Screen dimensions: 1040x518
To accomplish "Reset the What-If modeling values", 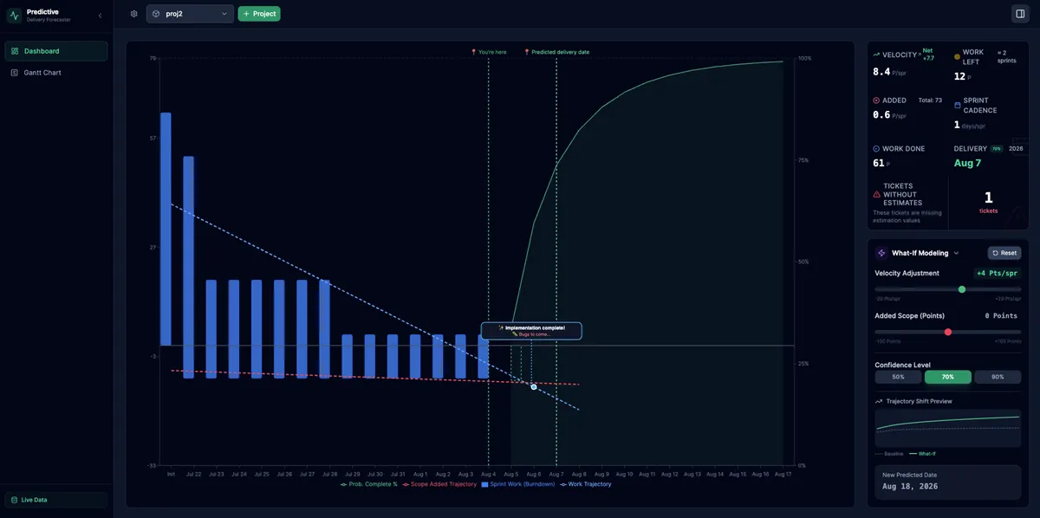I will [1005, 253].
